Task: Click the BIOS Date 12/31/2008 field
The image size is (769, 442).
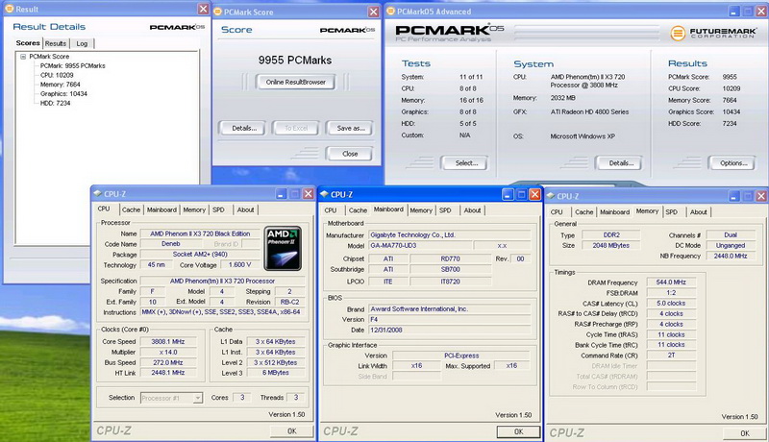Action: tap(449, 330)
